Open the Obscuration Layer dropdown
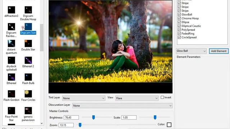Screen dimensions: 230x129 [122, 106]
